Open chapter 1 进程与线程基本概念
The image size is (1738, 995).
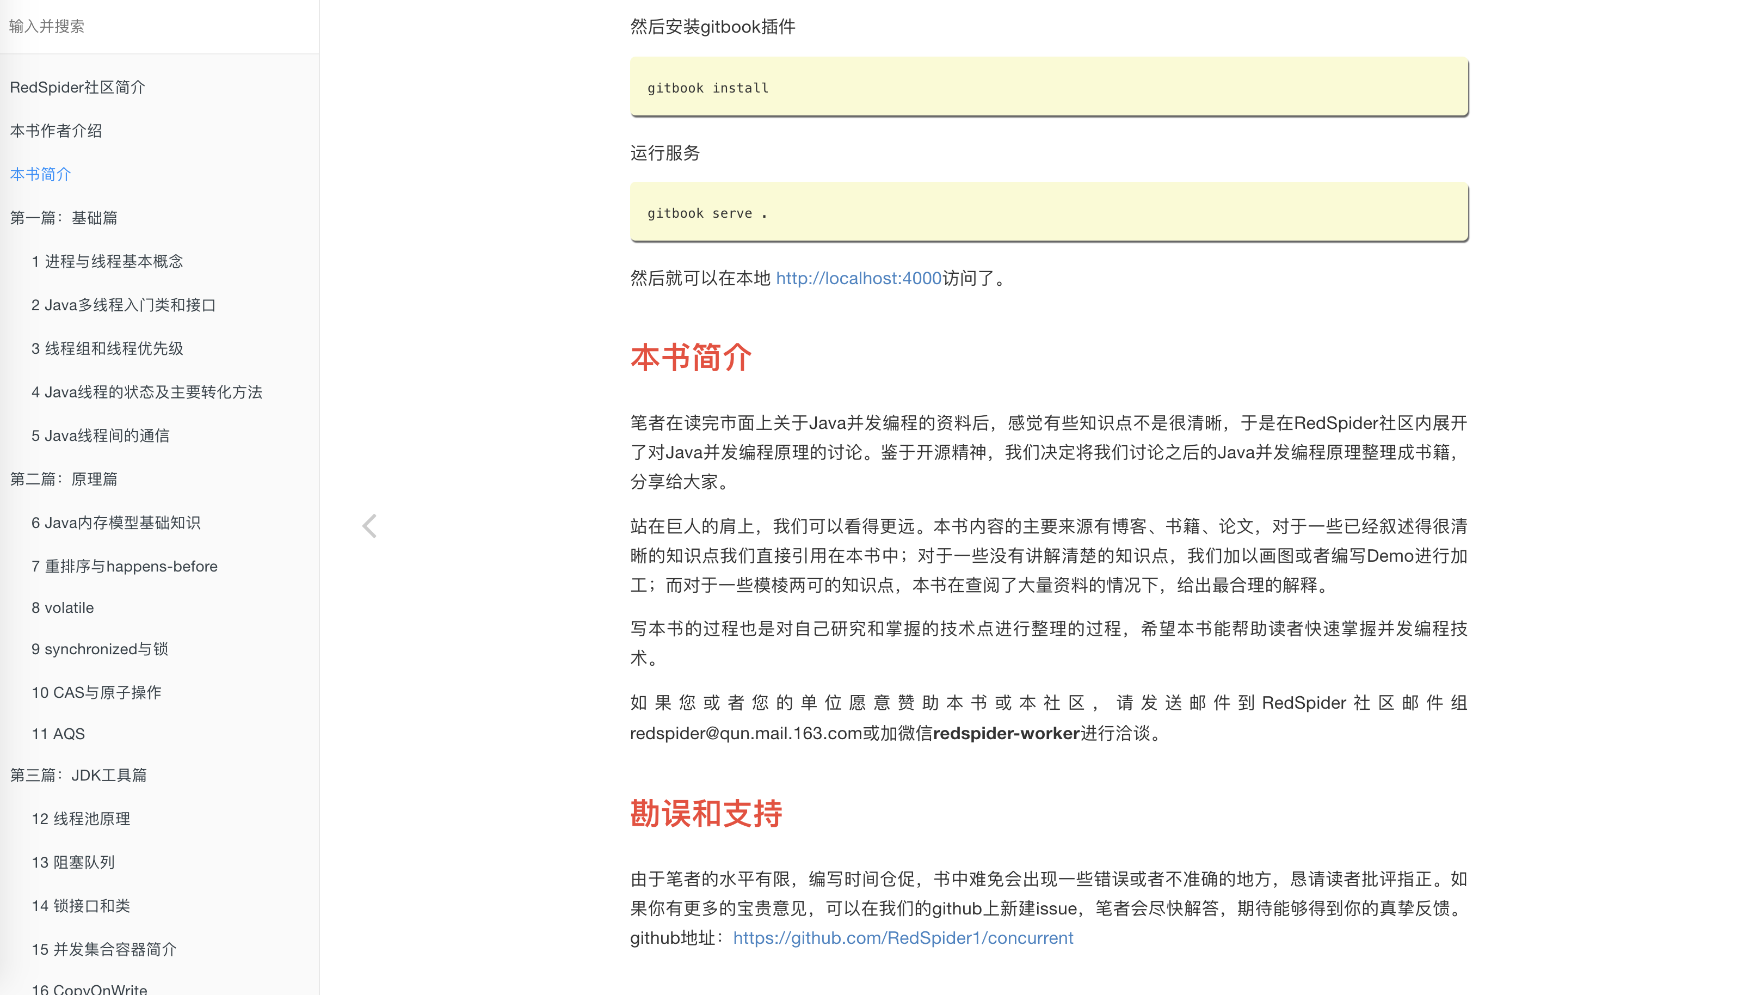(107, 261)
